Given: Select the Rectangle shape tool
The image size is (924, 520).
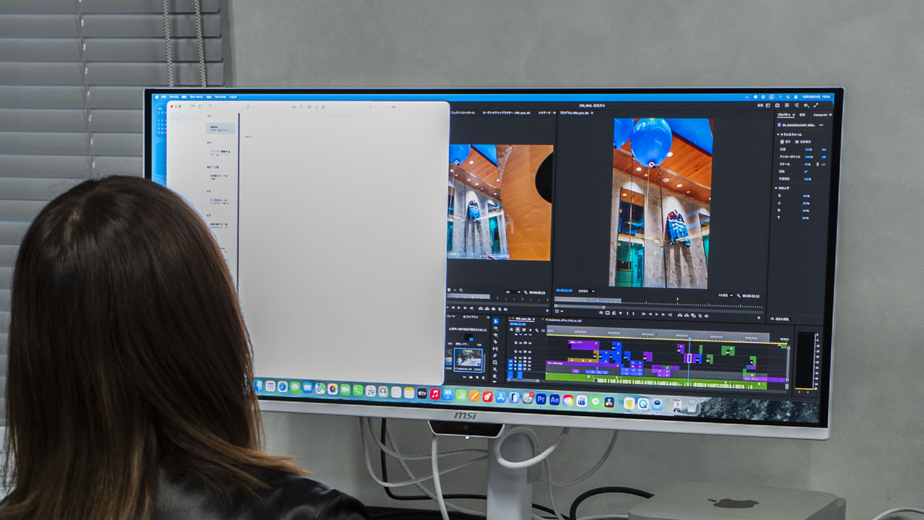Looking at the screenshot, I should [x=494, y=363].
